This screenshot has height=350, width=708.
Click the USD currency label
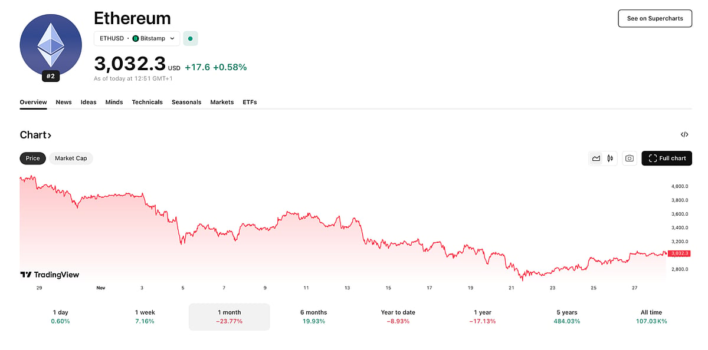(174, 68)
